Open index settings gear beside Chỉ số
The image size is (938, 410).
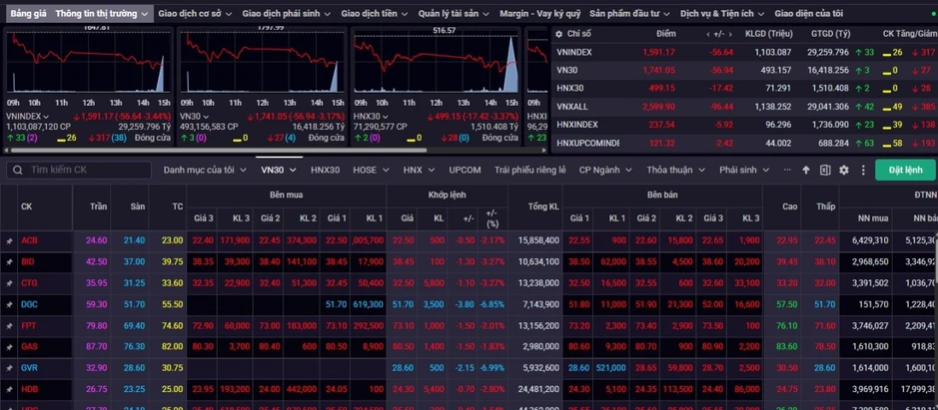tap(559, 34)
